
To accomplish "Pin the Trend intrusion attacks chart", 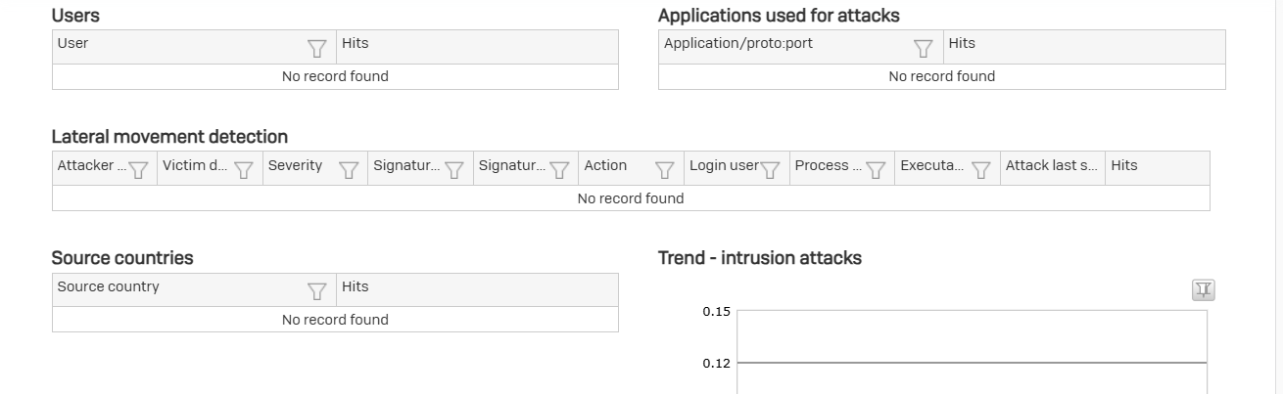I will [x=1204, y=289].
